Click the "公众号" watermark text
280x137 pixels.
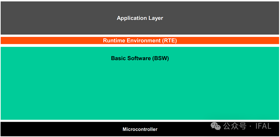tap(235, 126)
